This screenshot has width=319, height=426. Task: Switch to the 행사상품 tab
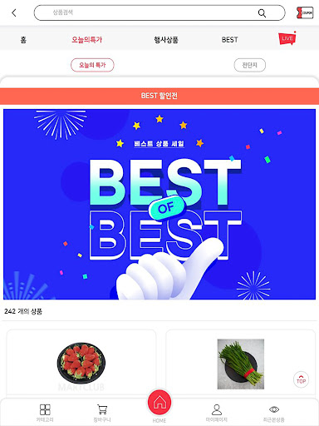coord(166,40)
